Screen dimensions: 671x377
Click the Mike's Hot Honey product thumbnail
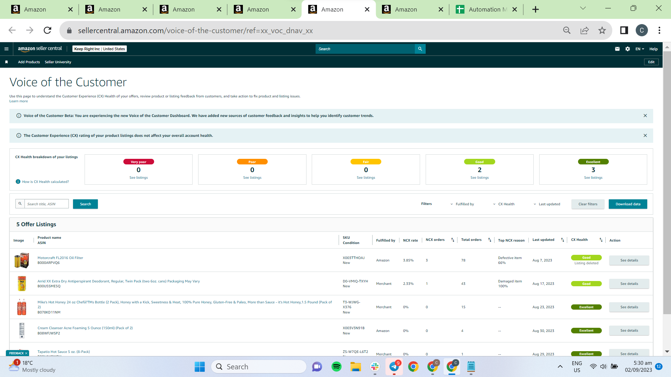[22, 307]
